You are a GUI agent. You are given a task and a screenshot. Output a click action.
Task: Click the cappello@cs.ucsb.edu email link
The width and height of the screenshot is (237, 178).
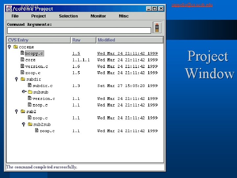pos(192,5)
